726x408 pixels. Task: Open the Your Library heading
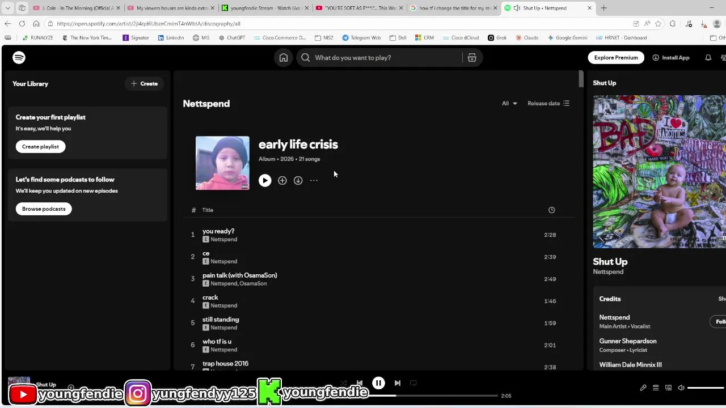30,83
